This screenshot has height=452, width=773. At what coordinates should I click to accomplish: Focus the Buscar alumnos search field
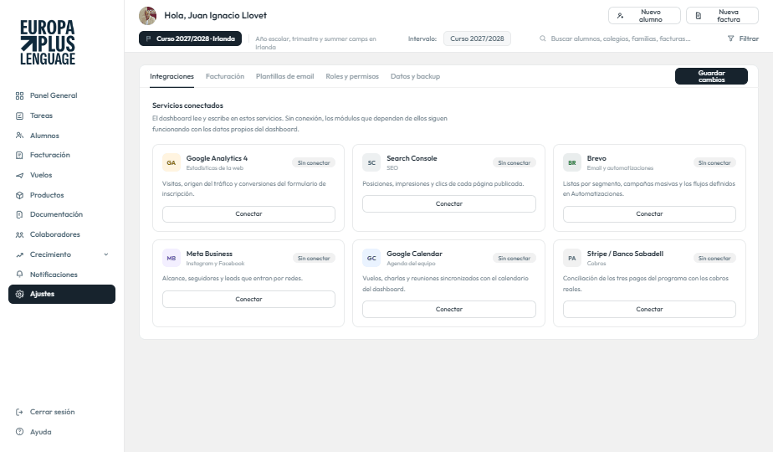click(620, 39)
